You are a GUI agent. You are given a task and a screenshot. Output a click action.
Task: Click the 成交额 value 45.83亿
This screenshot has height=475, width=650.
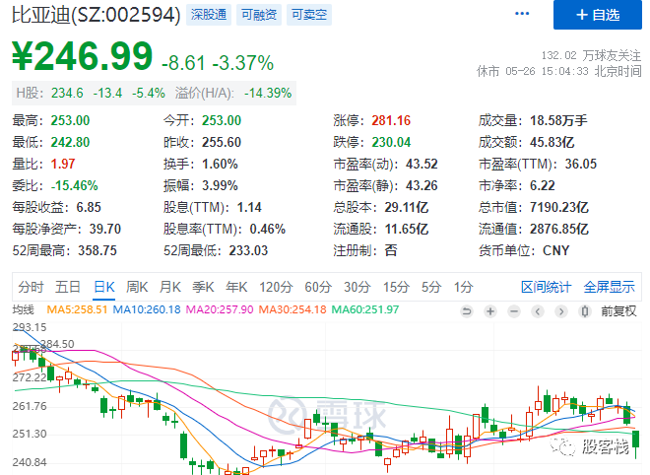tap(552, 142)
